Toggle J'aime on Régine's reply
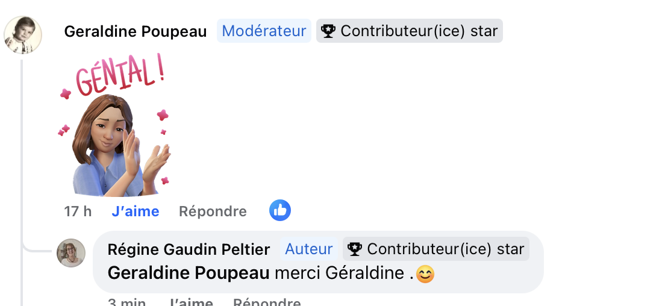671x306 pixels. pos(191,302)
